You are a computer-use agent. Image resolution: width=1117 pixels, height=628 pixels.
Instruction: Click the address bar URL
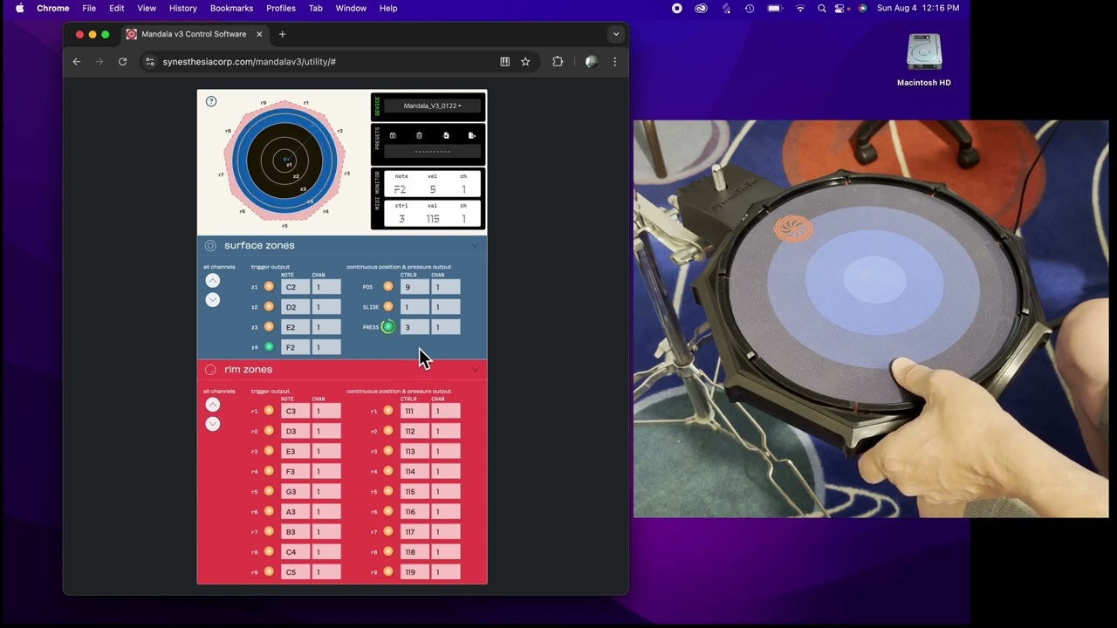[x=249, y=62]
